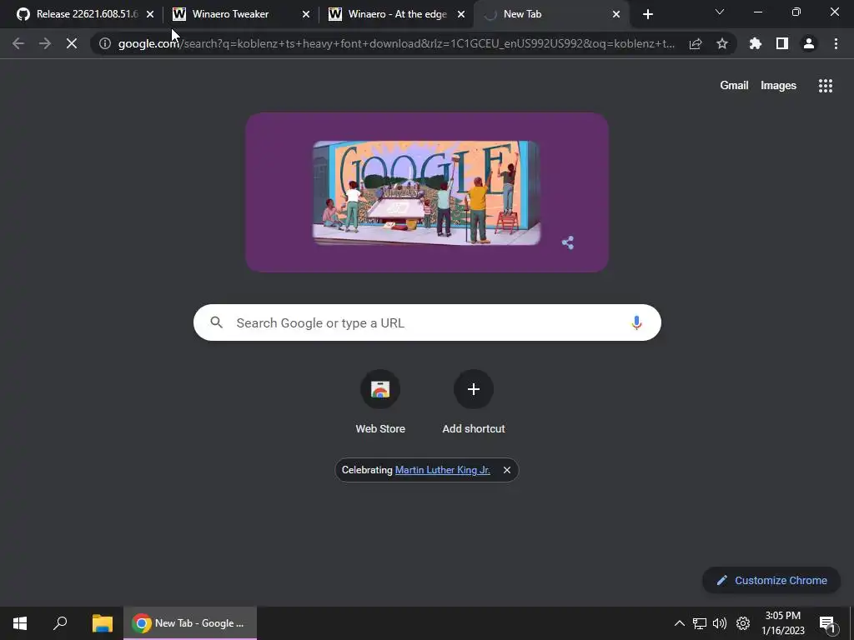
Task: Close the New Tab tab
Action: coord(616,14)
